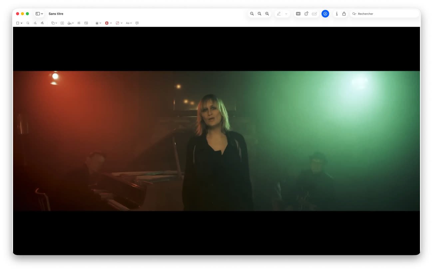Click the Share icon
433x271 pixels.
point(344,14)
